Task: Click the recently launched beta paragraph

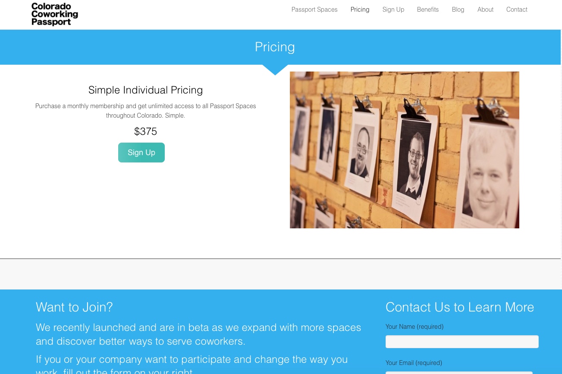Action: (198, 334)
